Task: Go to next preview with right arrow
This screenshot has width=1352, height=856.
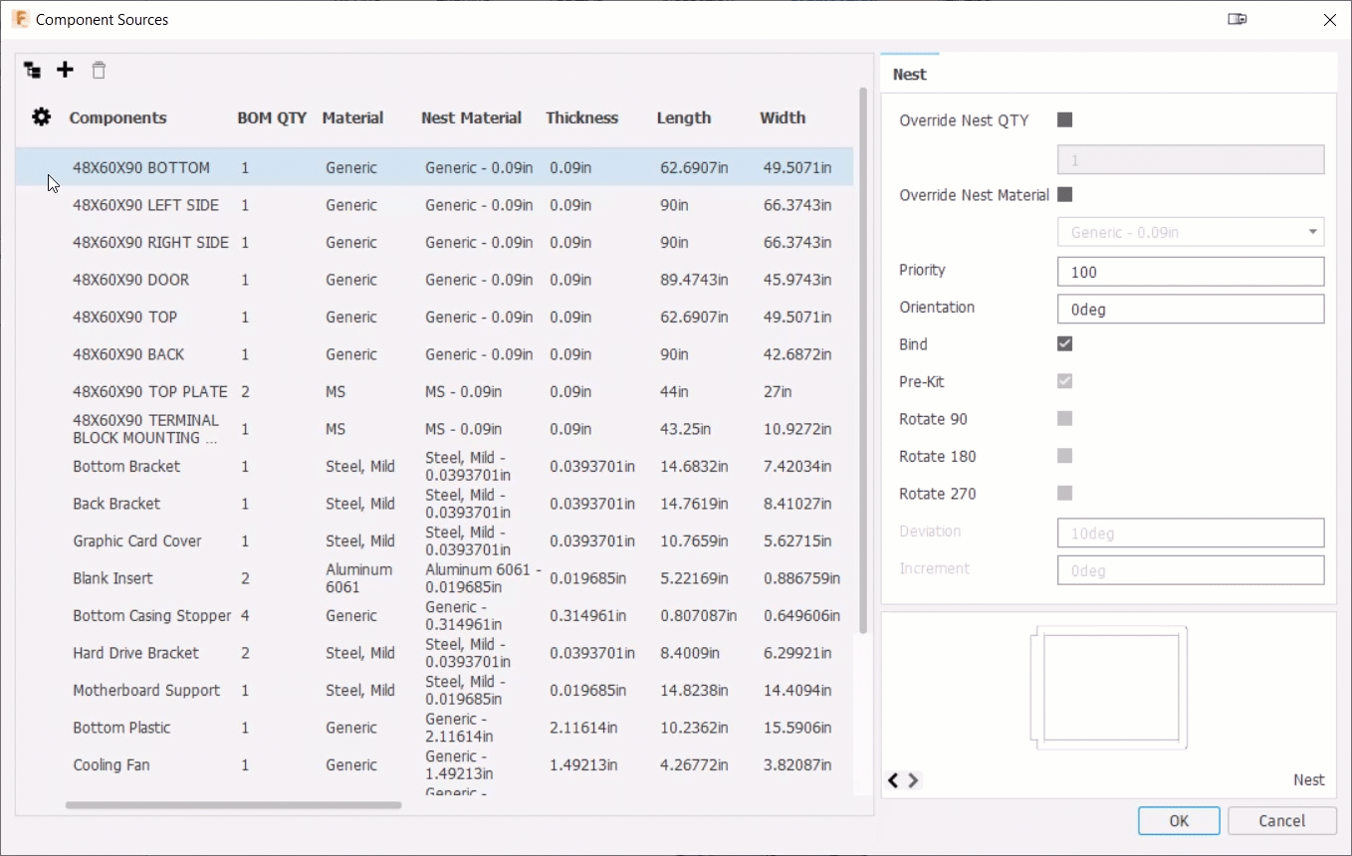Action: coord(913,780)
